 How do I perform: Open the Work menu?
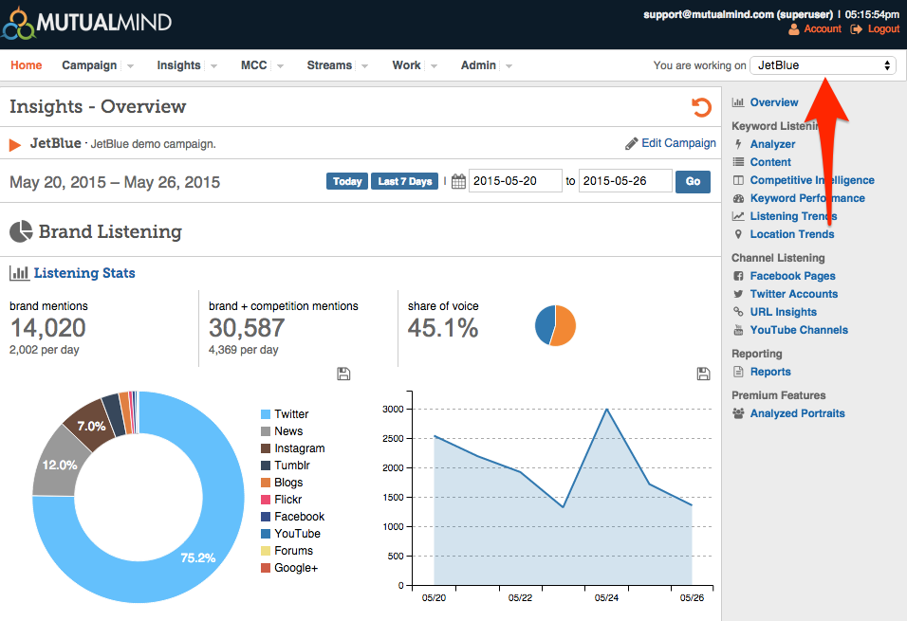(x=406, y=65)
